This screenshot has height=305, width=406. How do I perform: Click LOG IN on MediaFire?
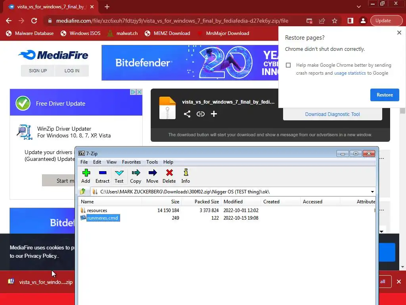pos(72,71)
